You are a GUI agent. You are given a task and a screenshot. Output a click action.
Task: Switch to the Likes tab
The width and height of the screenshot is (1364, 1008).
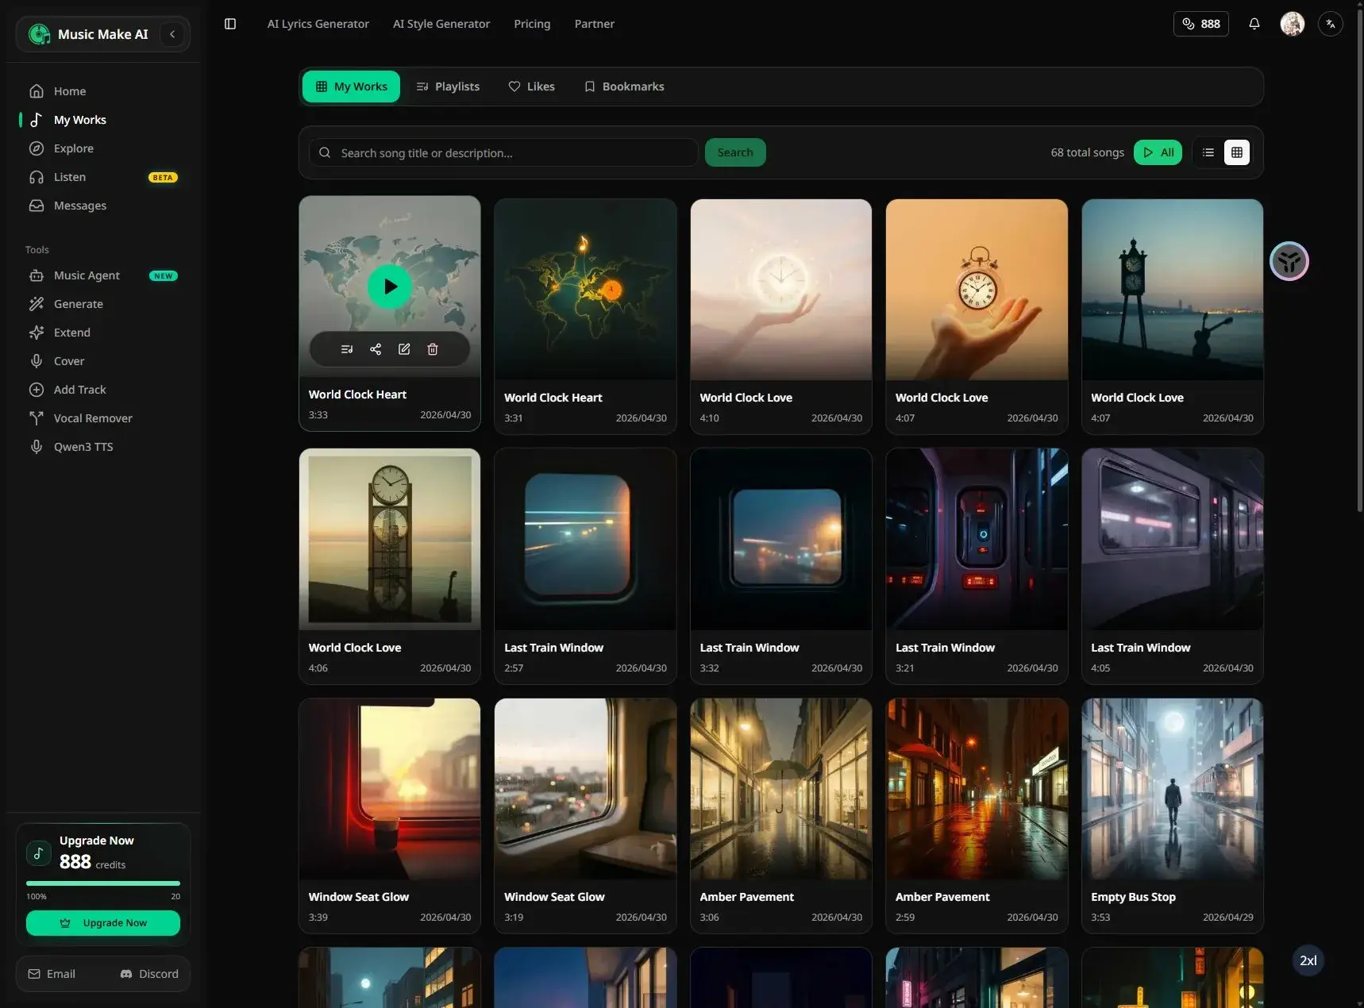(x=531, y=87)
